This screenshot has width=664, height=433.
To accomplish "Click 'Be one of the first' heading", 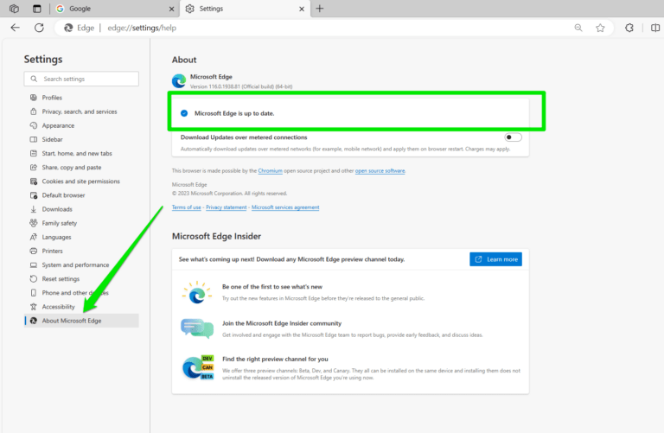I will (x=272, y=287).
